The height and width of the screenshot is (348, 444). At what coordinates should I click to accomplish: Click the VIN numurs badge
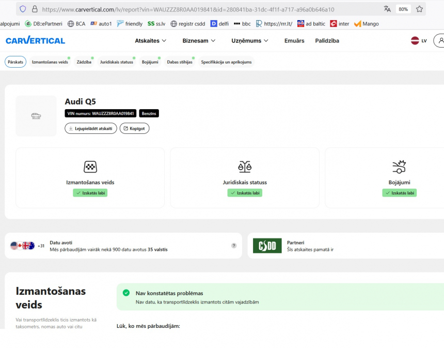[100, 113]
